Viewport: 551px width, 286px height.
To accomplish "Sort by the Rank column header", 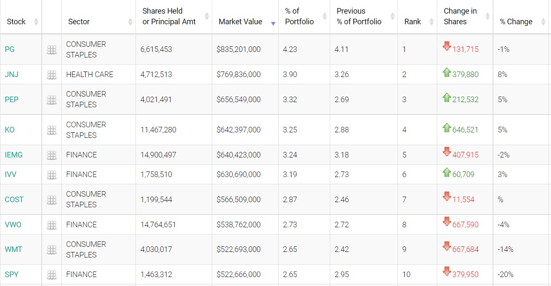I will pos(413,22).
